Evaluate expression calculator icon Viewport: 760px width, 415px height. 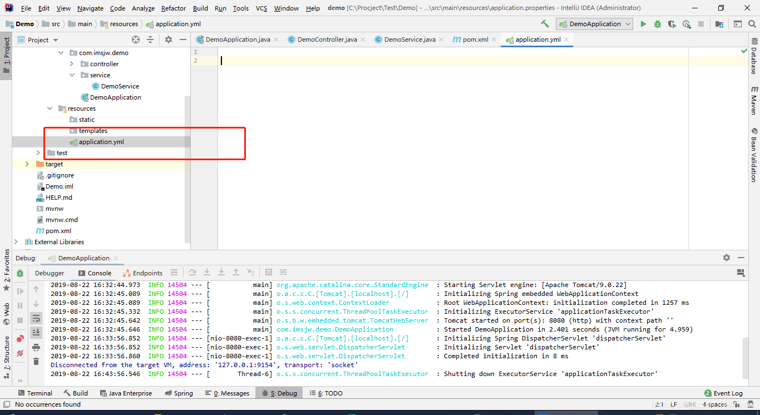pos(269,273)
